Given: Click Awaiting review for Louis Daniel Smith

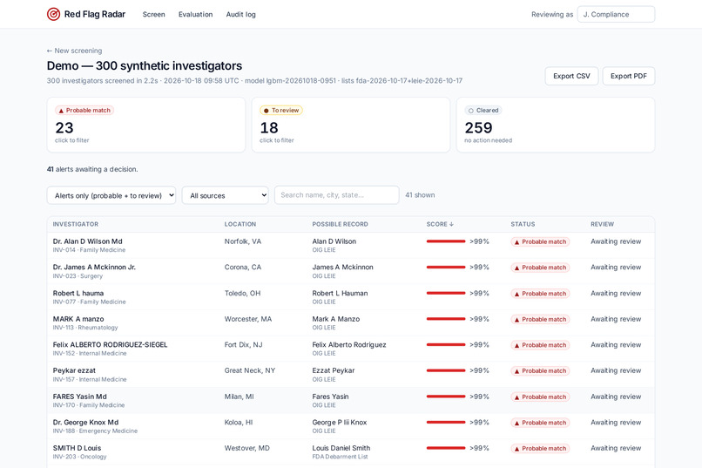Looking at the screenshot, I should click(x=616, y=448).
